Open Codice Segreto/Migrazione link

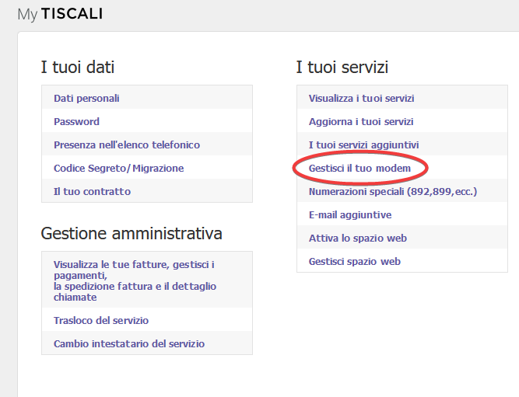point(118,169)
